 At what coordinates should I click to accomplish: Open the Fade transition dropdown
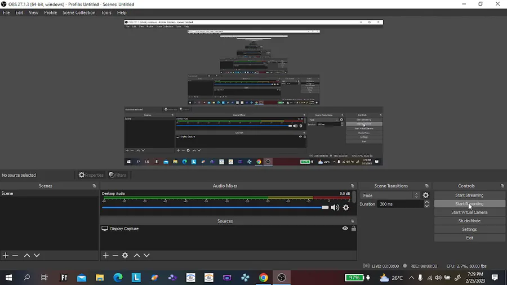390,195
